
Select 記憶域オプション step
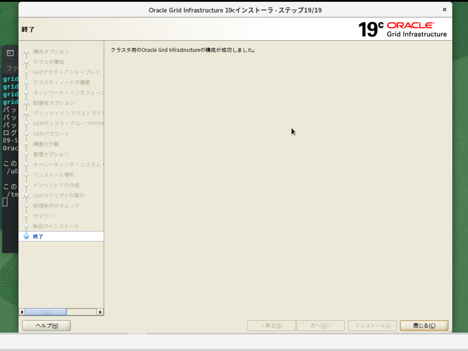pyautogui.click(x=53, y=103)
